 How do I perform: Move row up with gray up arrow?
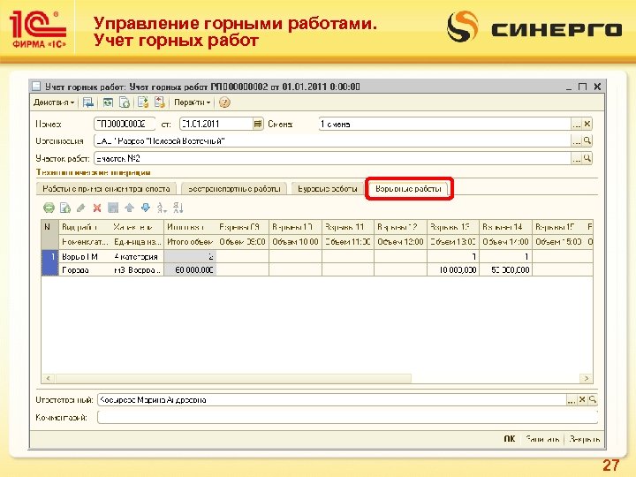pyautogui.click(x=129, y=208)
